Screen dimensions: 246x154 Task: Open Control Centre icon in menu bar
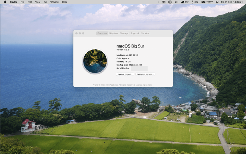pos(217,2)
